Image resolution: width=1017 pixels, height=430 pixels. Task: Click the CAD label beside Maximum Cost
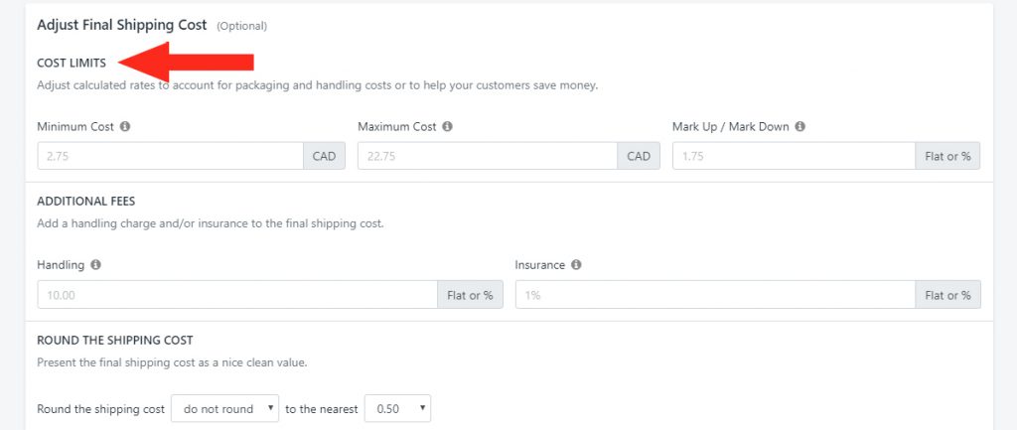tap(639, 156)
